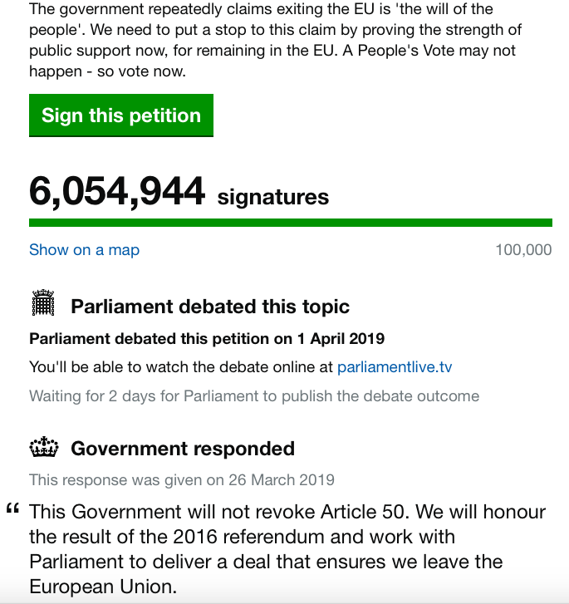Click the Government crown icon

point(42,449)
